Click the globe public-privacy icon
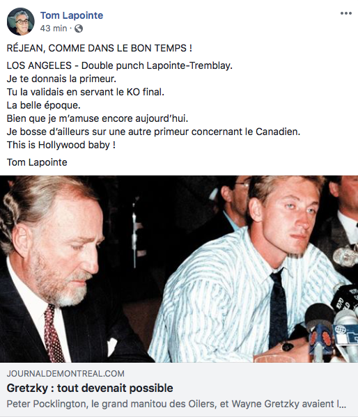Viewport: 358px width, 417px height. 79,28
